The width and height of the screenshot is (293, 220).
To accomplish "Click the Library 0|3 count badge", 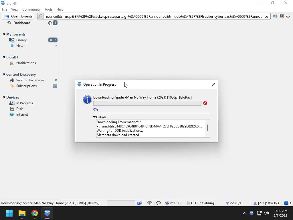I will 53,40.
